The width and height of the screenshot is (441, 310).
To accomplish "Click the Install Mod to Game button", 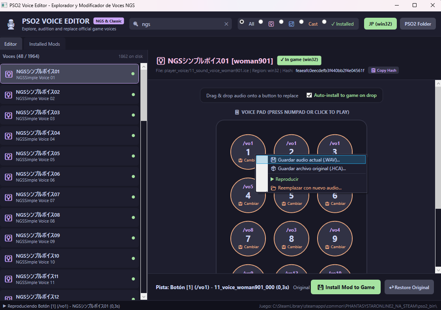I will click(x=346, y=287).
